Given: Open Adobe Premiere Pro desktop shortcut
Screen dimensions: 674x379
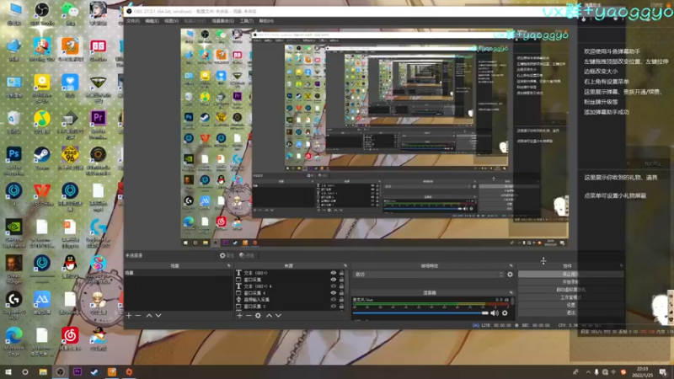Looking at the screenshot, I should [x=98, y=125].
